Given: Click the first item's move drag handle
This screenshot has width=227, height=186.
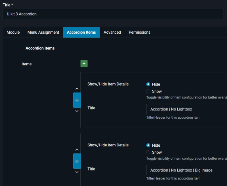Looking at the screenshot, I should [77, 100].
